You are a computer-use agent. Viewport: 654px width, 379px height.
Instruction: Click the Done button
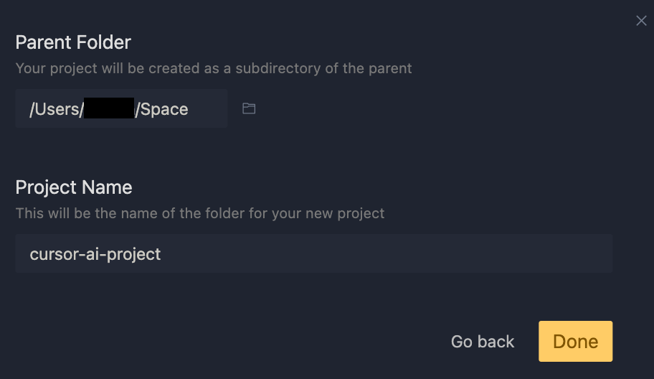[575, 341]
